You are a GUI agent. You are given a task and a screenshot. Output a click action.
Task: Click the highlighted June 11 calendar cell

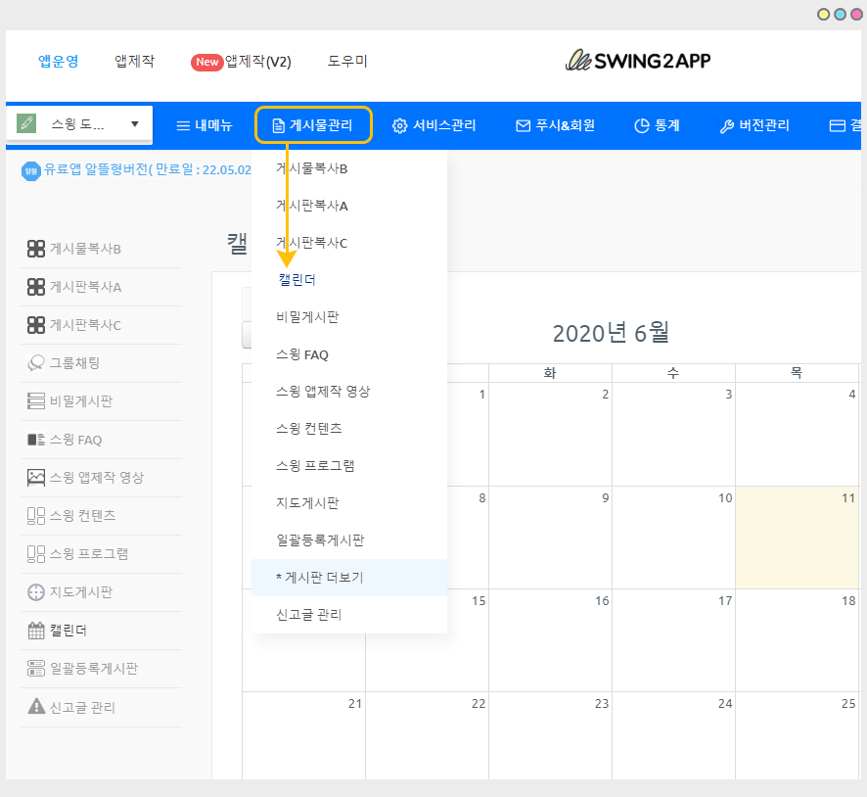coord(796,538)
